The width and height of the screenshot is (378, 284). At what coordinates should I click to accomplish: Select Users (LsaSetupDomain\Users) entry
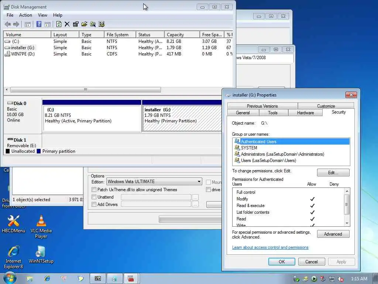click(291, 160)
